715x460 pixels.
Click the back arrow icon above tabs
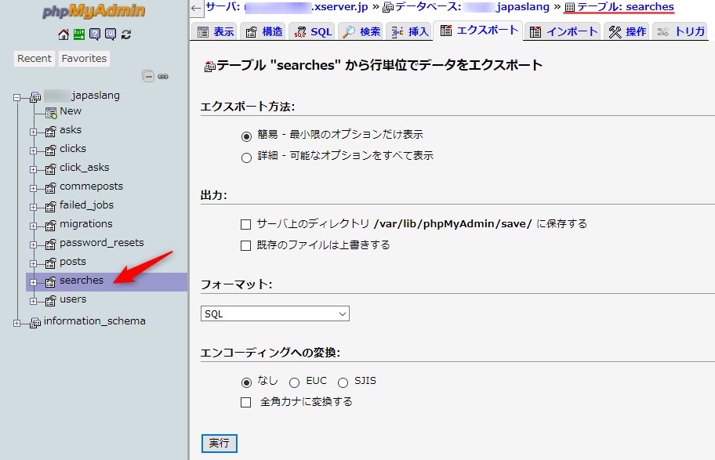[x=196, y=8]
